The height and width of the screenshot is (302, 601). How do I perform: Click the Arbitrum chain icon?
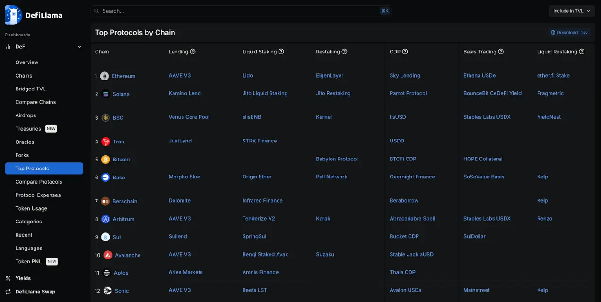[105, 219]
